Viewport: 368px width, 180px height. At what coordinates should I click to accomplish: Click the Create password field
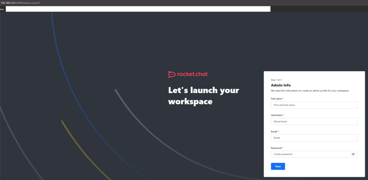[x=314, y=154]
